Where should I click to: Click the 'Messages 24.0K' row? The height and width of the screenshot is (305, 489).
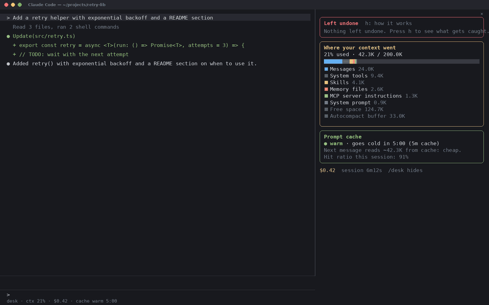349,69
